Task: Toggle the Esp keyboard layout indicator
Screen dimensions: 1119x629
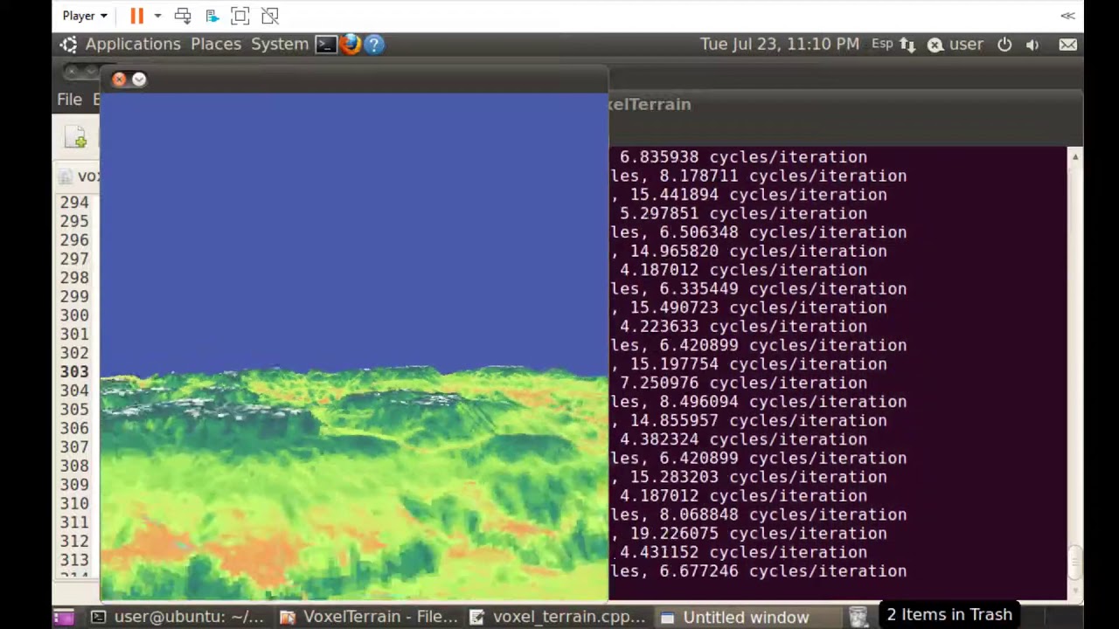Action: 882,45
